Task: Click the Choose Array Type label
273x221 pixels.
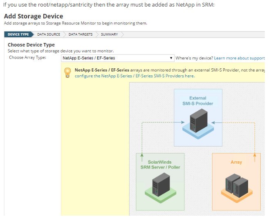Action: coord(27,57)
